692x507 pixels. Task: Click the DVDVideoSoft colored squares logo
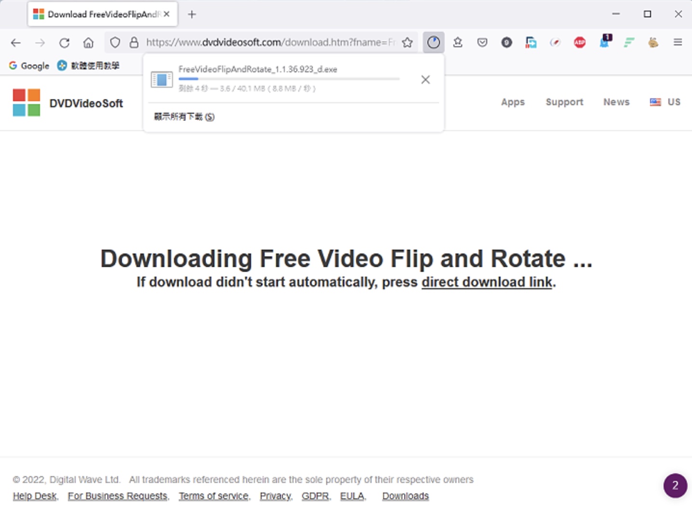pos(27,103)
